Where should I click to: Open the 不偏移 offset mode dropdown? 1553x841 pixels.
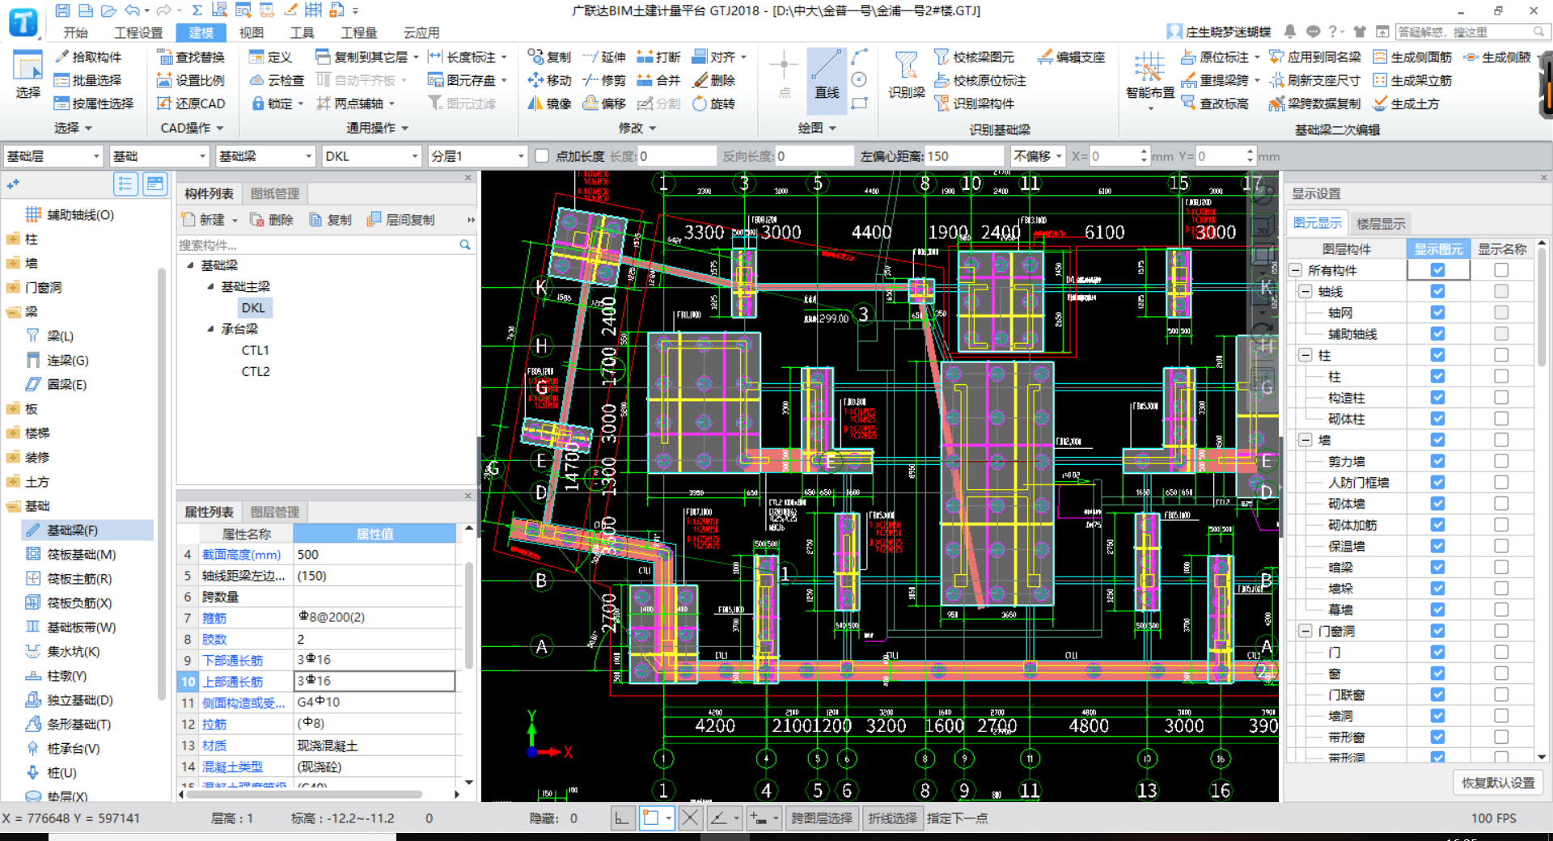pyautogui.click(x=1038, y=156)
